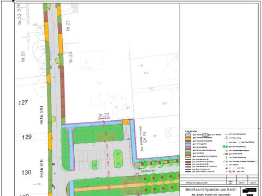Image resolution: width=262 pixels, height=196 pixels.
Task: Click the oval green island in parking area
Action: point(118,159)
